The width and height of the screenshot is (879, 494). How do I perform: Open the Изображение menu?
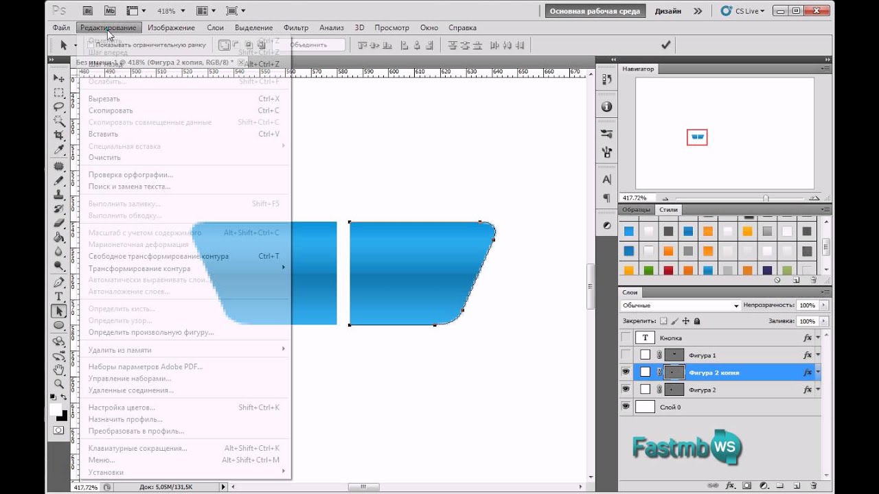(171, 27)
